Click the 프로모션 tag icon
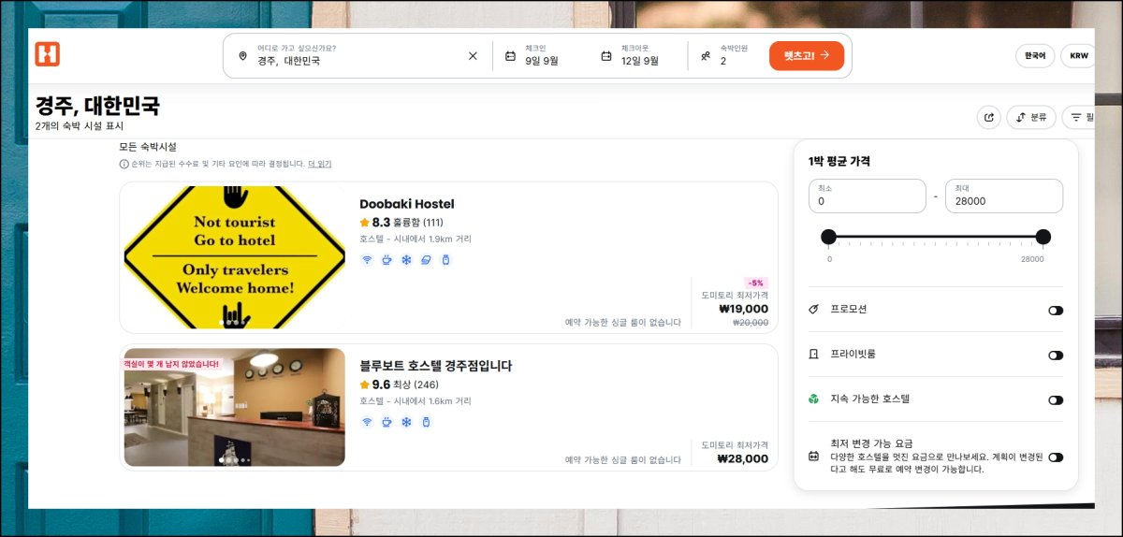1123x537 pixels. pos(813,310)
